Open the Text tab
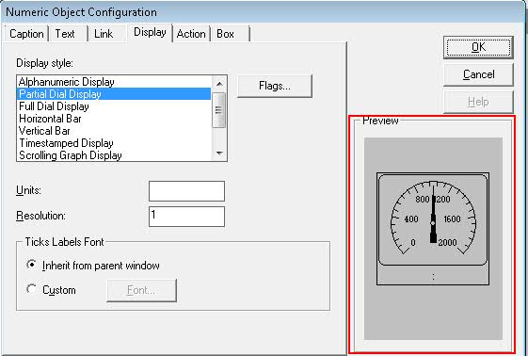Image resolution: width=528 pixels, height=356 pixels. 68,34
